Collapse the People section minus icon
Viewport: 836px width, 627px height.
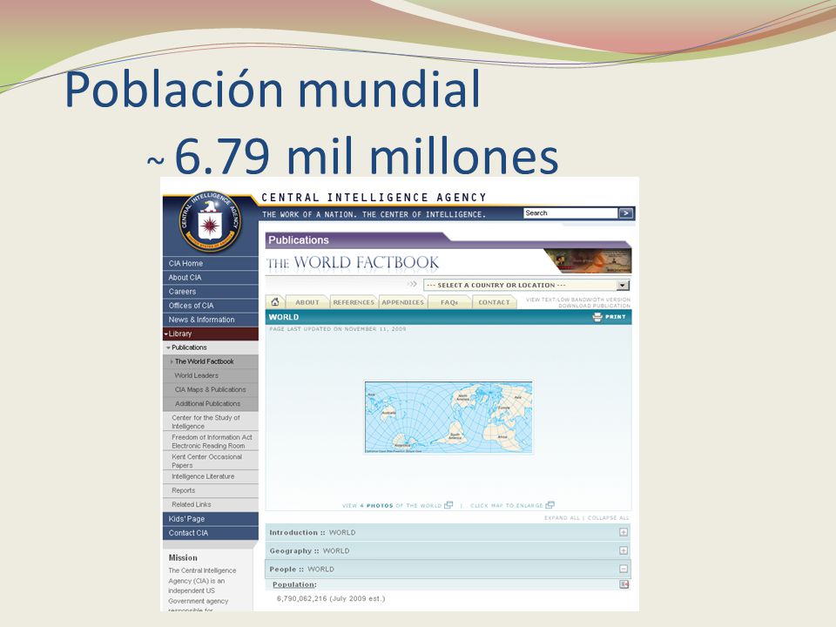(x=624, y=569)
